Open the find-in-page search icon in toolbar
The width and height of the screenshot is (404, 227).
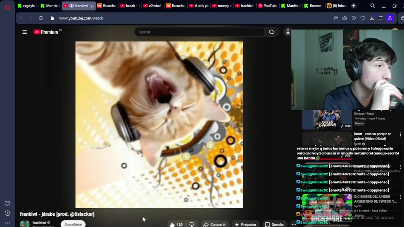[x=336, y=18]
